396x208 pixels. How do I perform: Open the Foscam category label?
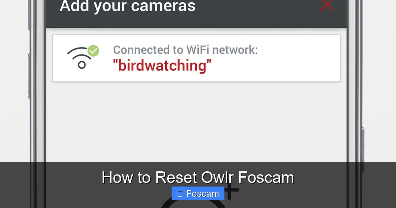[x=198, y=193]
